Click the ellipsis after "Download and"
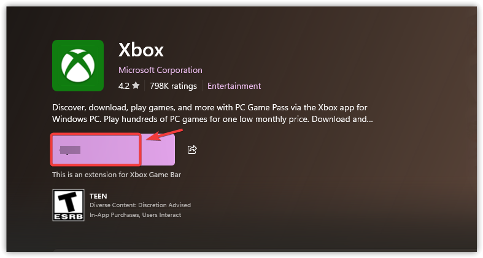483x258 pixels. tap(369, 119)
